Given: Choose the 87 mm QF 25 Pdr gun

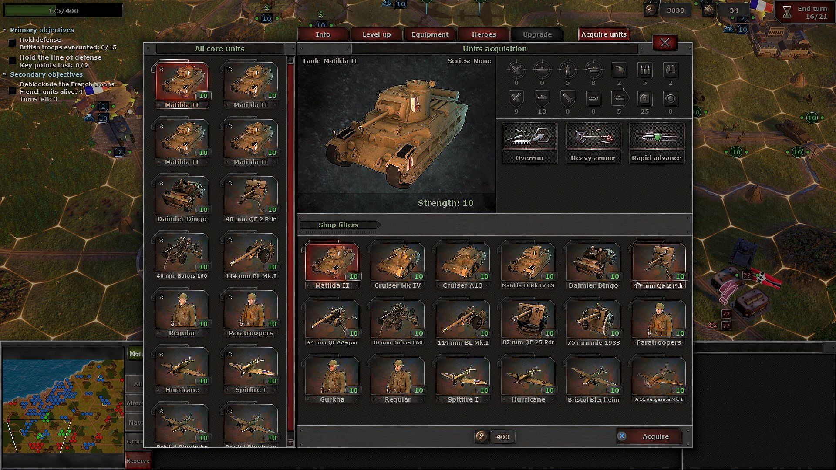Looking at the screenshot, I should 528,320.
